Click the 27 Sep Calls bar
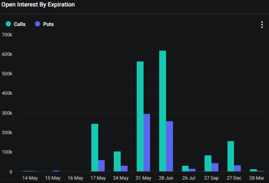 (x=208, y=163)
